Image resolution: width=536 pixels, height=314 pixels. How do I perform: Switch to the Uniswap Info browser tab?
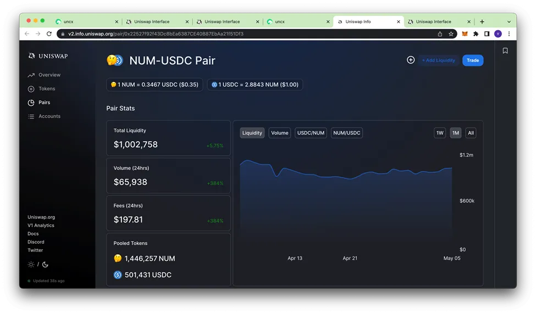[x=368, y=21]
